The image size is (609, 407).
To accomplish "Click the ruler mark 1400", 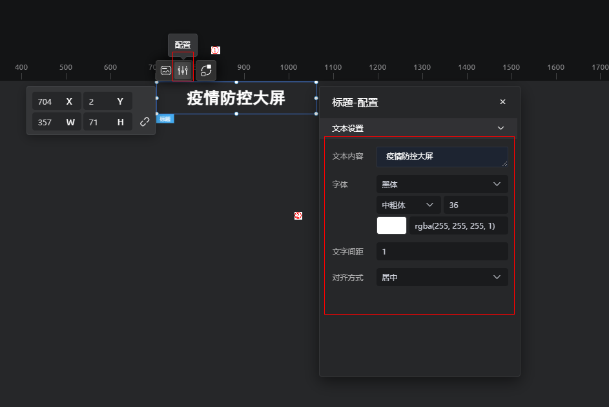I will click(466, 67).
